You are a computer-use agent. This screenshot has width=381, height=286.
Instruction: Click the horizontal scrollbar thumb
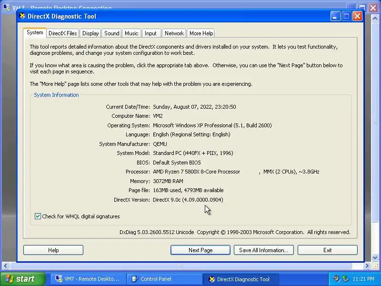180,266
